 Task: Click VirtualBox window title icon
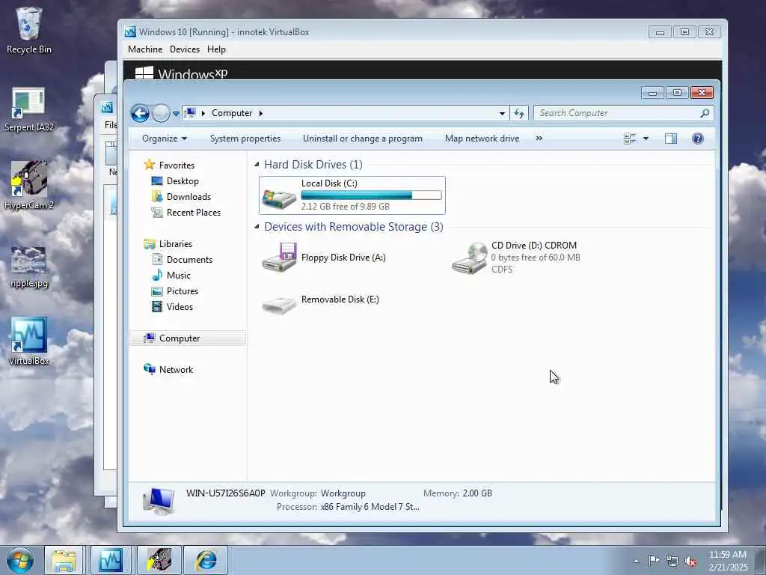(130, 31)
